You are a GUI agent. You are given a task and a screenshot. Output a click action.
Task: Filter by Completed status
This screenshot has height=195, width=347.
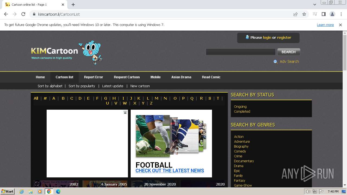pyautogui.click(x=242, y=112)
